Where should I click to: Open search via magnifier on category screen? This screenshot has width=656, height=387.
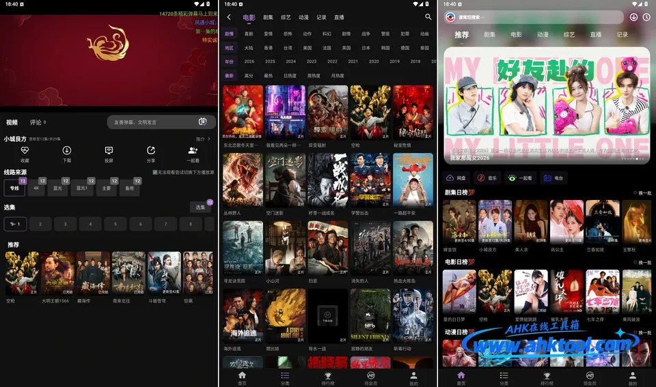[428, 16]
